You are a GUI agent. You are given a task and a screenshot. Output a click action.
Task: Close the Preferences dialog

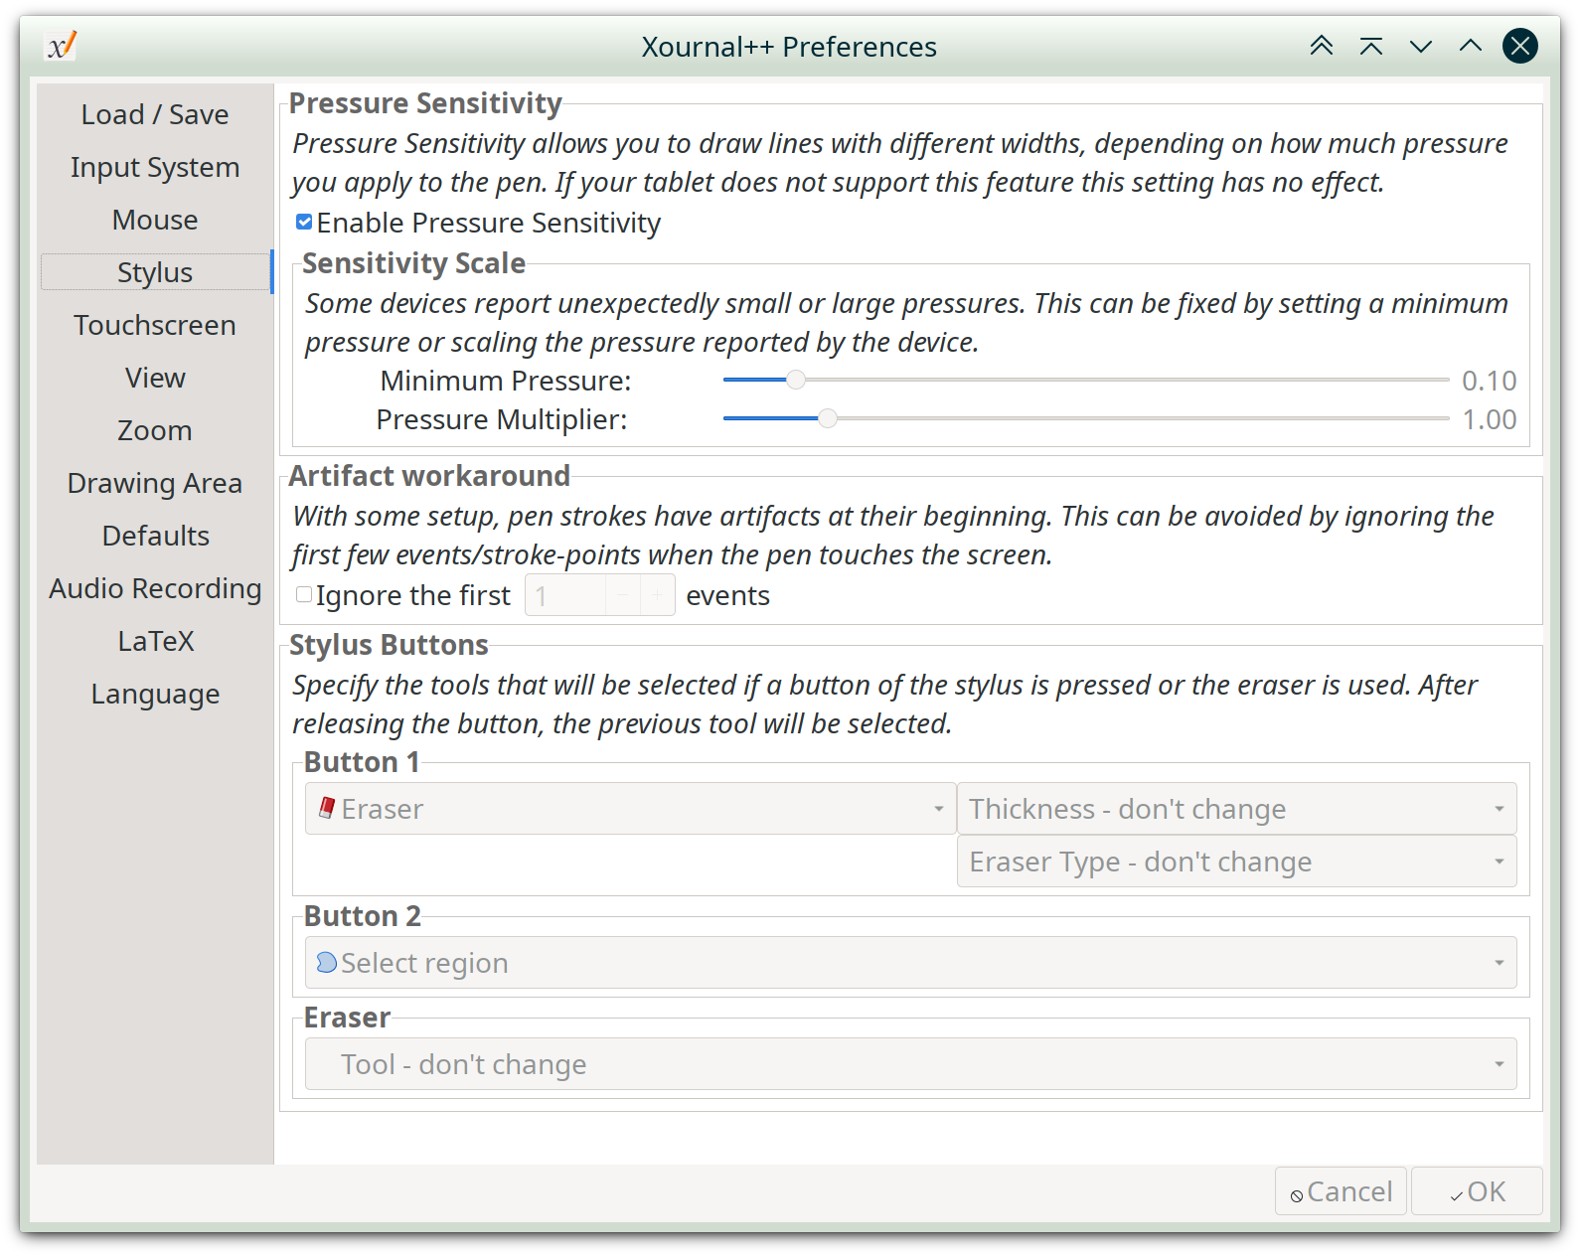pyautogui.click(x=1520, y=46)
